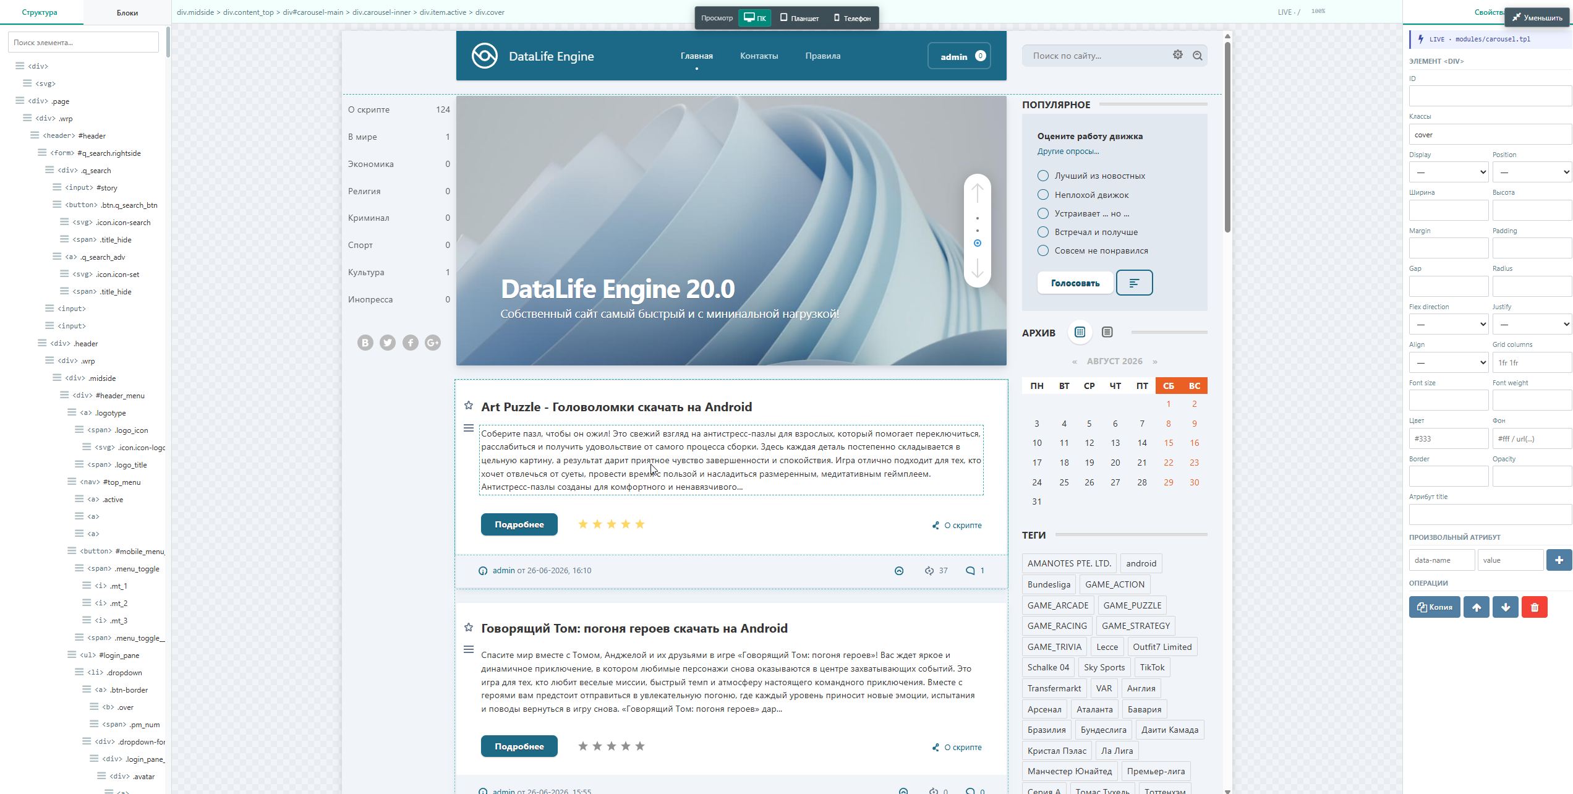Switch preview to ПК mode
The image size is (1573, 794).
pos(754,18)
